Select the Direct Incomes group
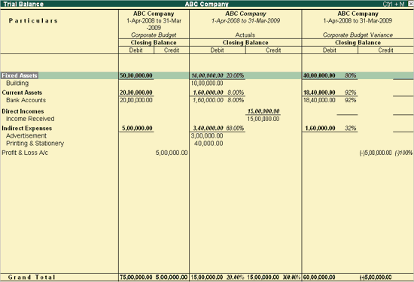 click(23, 111)
